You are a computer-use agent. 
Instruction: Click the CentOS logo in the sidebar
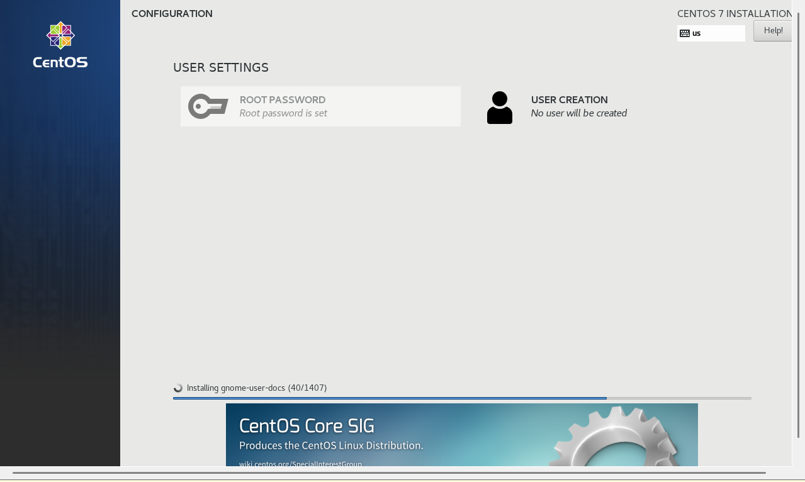tap(60, 43)
